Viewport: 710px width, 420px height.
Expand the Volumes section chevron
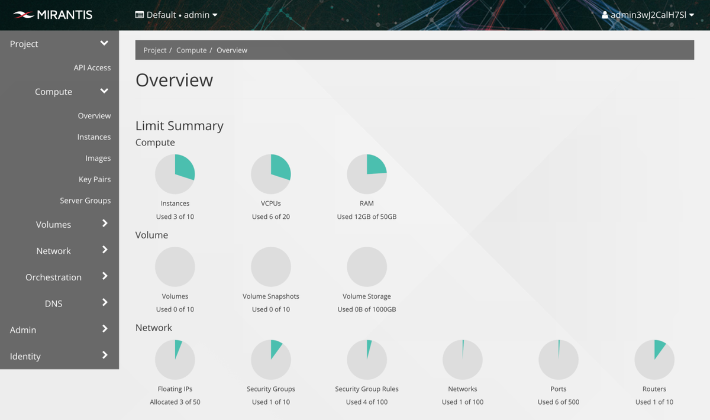(x=105, y=224)
